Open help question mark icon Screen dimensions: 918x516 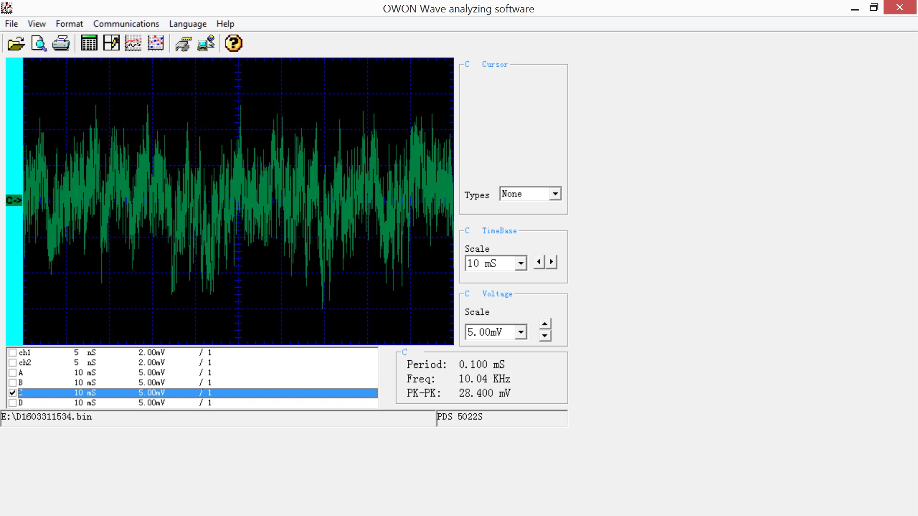[x=234, y=43]
